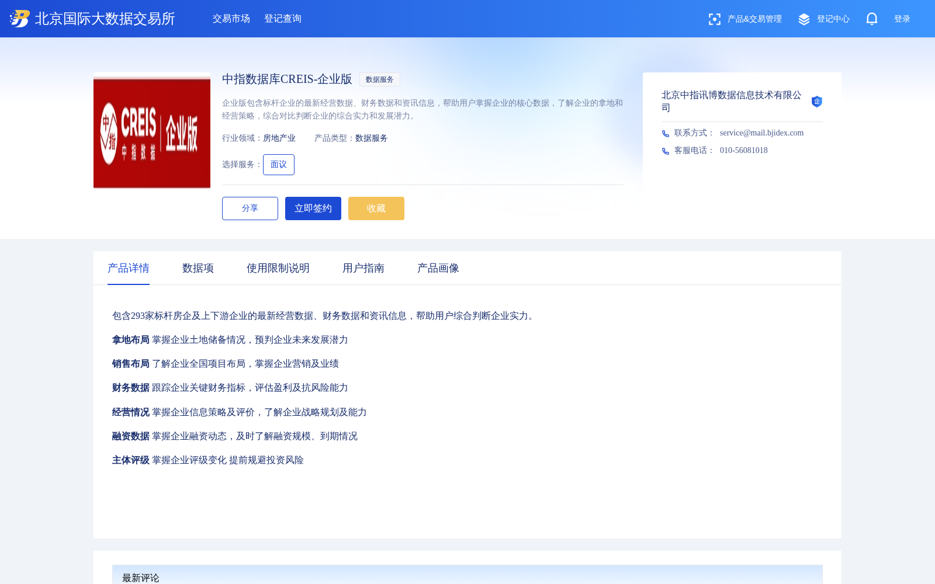Go to 产品&交易管理
This screenshot has height=584, width=935.
point(754,19)
